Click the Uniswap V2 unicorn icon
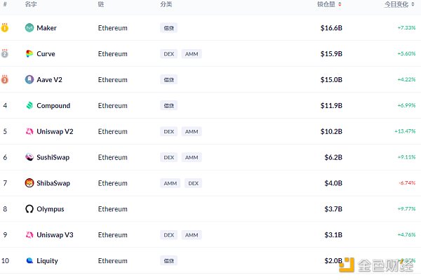The height and width of the screenshot is (280, 421). [29, 131]
